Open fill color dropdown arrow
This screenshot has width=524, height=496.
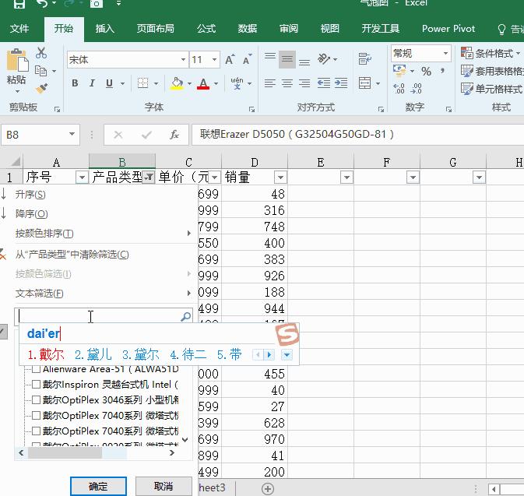[189, 83]
